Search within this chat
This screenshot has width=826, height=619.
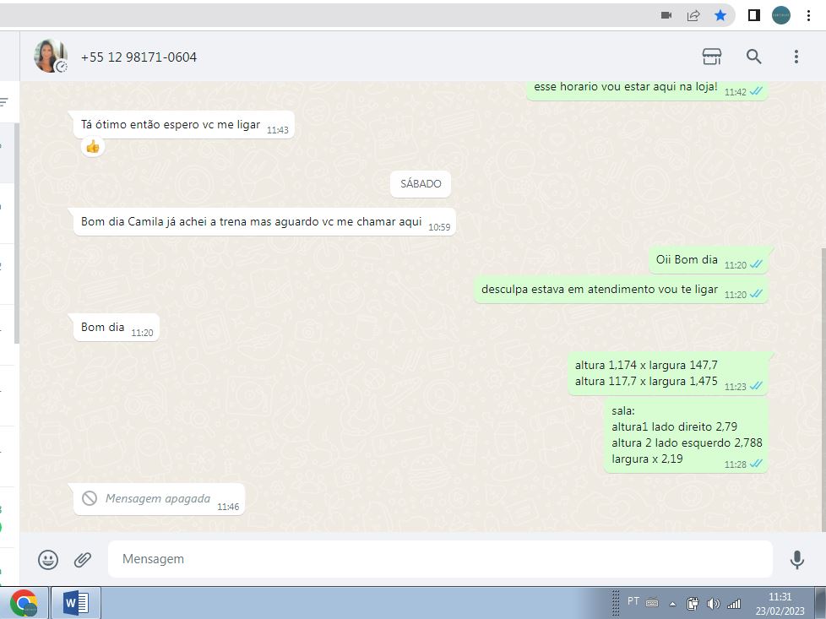[754, 57]
